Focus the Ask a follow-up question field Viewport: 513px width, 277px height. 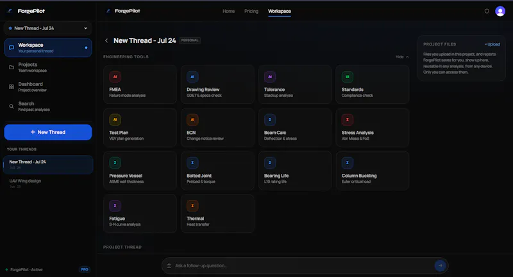[x=303, y=265]
